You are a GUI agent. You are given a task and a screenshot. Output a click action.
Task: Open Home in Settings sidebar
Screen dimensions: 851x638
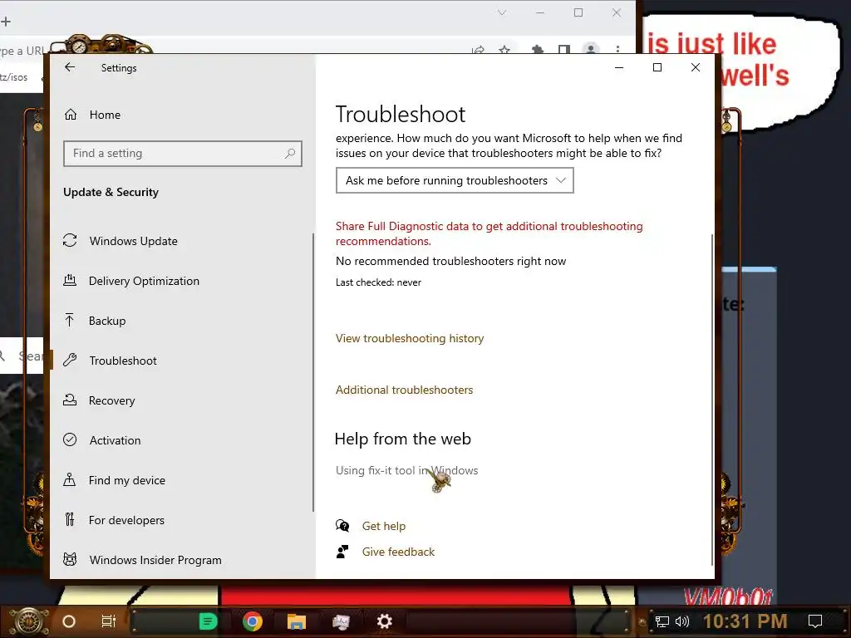click(x=105, y=115)
